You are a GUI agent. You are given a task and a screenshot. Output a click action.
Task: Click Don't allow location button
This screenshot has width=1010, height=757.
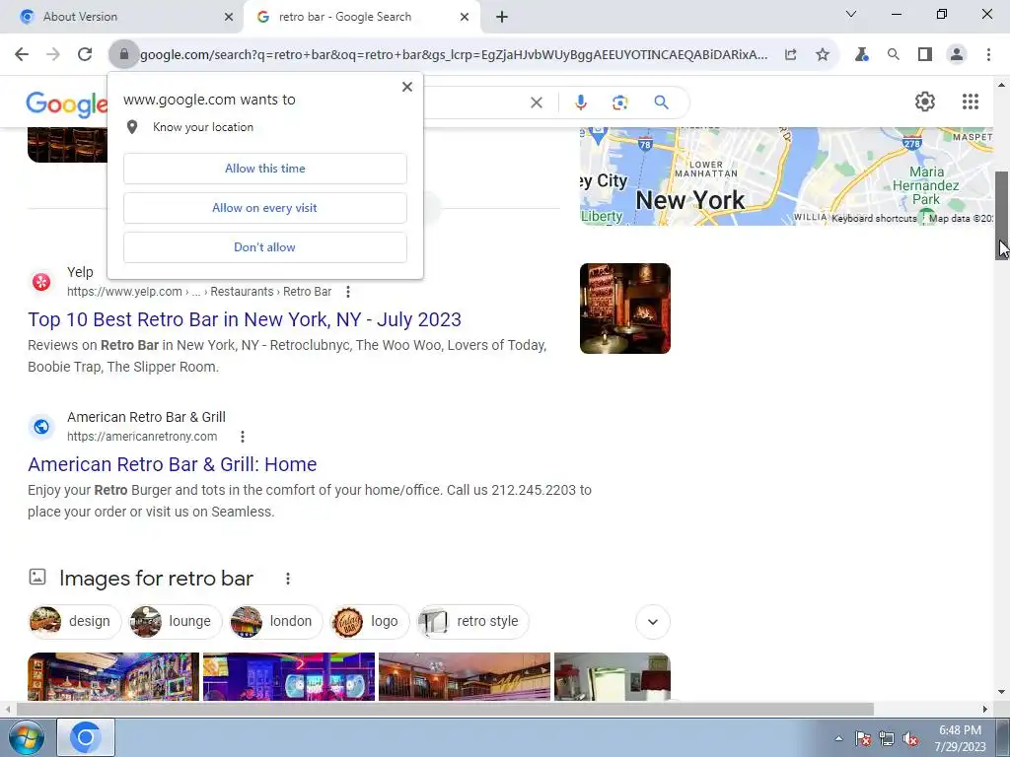coord(264,247)
